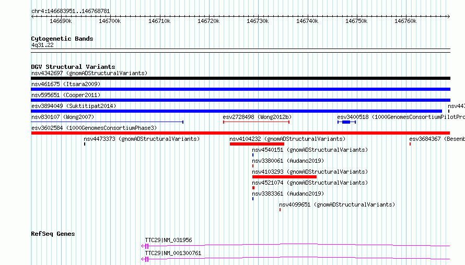The height and width of the screenshot is (265, 465).
Task: Open the nsv4521074 (gnomADStructuralVariants) label
Action: coord(310,183)
